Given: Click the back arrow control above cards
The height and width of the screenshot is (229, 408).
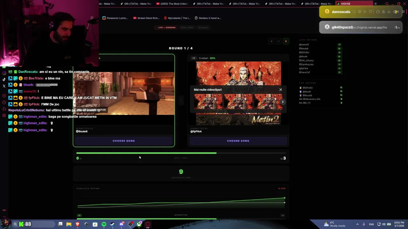Looking at the screenshot, I should (271, 41).
